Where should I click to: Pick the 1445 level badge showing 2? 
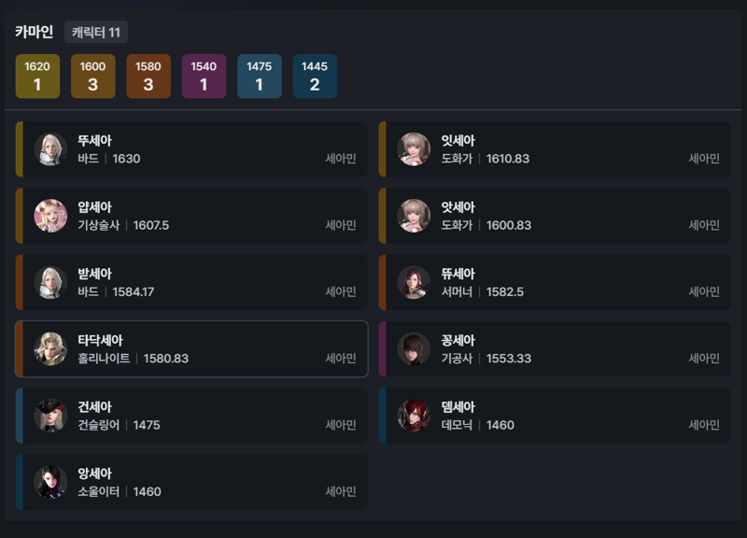(315, 77)
